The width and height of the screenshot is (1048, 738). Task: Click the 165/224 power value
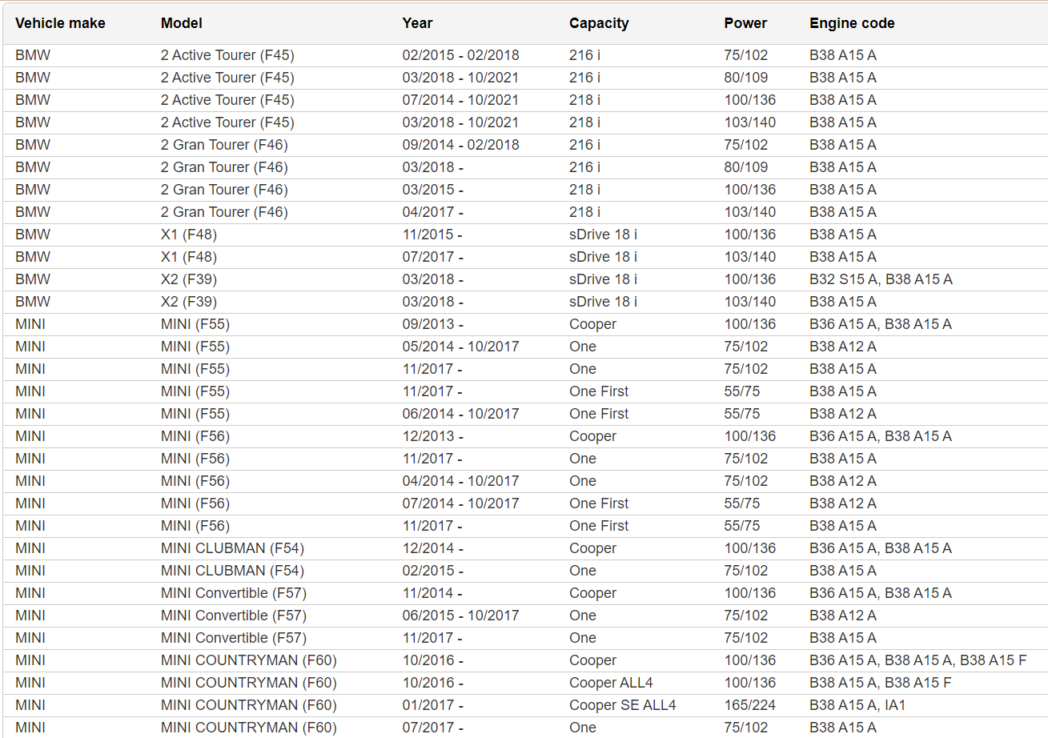tap(750, 705)
